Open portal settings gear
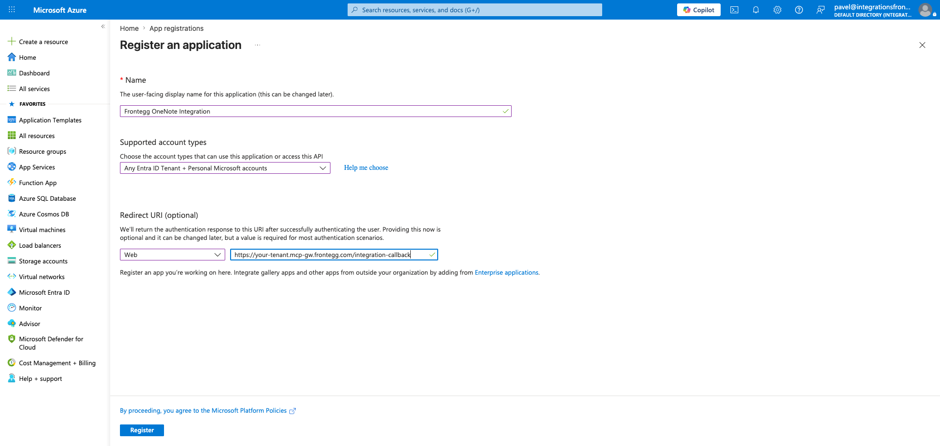This screenshot has height=446, width=940. 777,10
